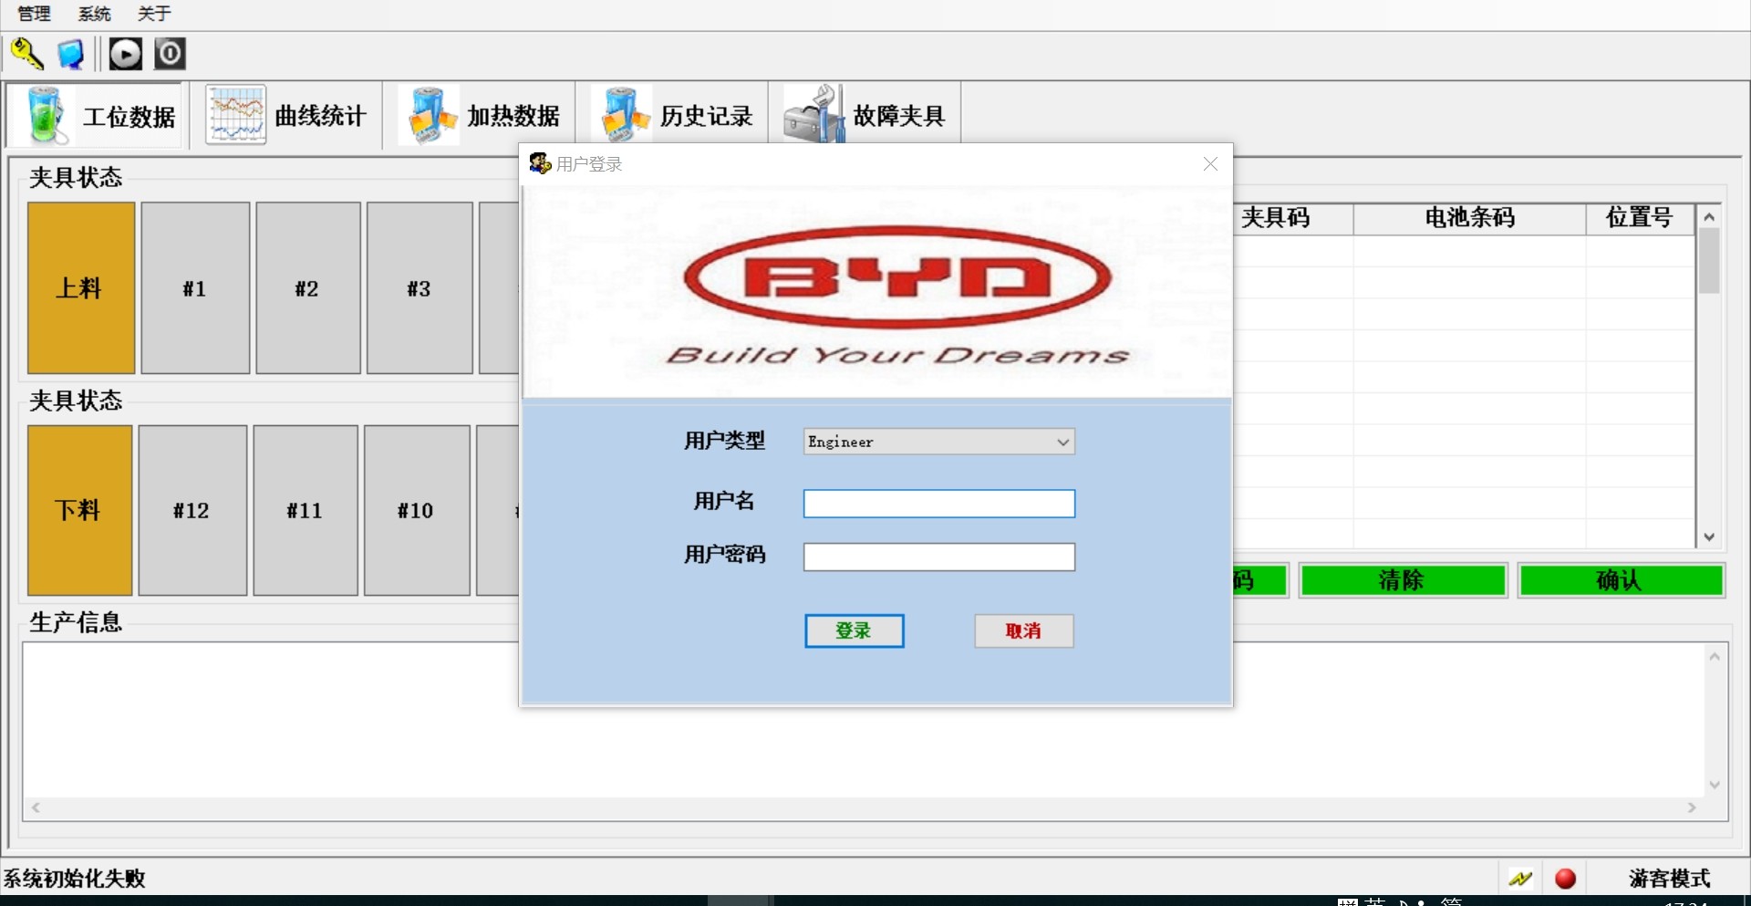The width and height of the screenshot is (1751, 906).
Task: Click the 生产信息 horizontal scroll right arrow
Action: [x=1693, y=807]
